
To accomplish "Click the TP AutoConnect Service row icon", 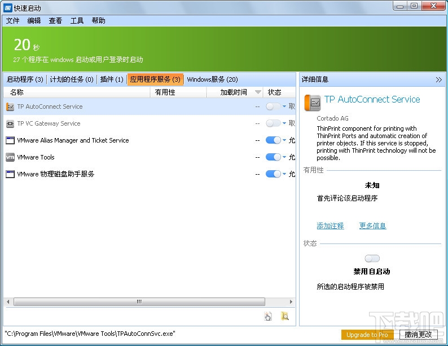I will click(10, 107).
